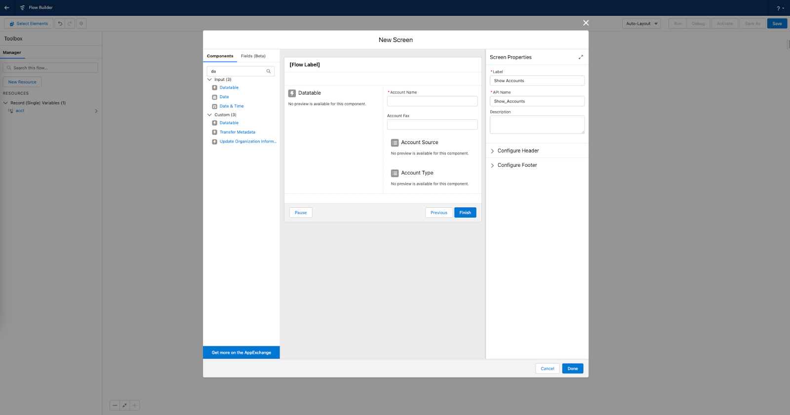This screenshot has width=790, height=415.
Task: Click the API Name input field
Action: coord(537,101)
